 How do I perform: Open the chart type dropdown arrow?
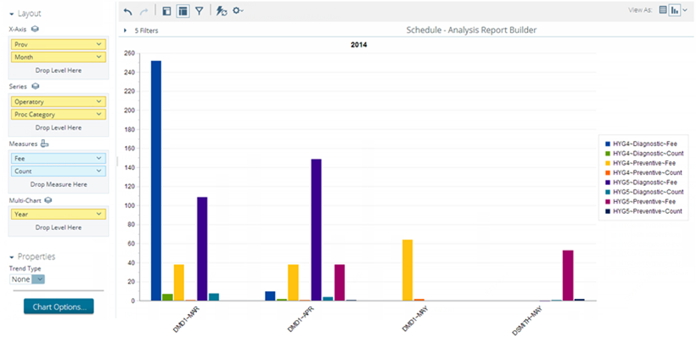pos(684,10)
